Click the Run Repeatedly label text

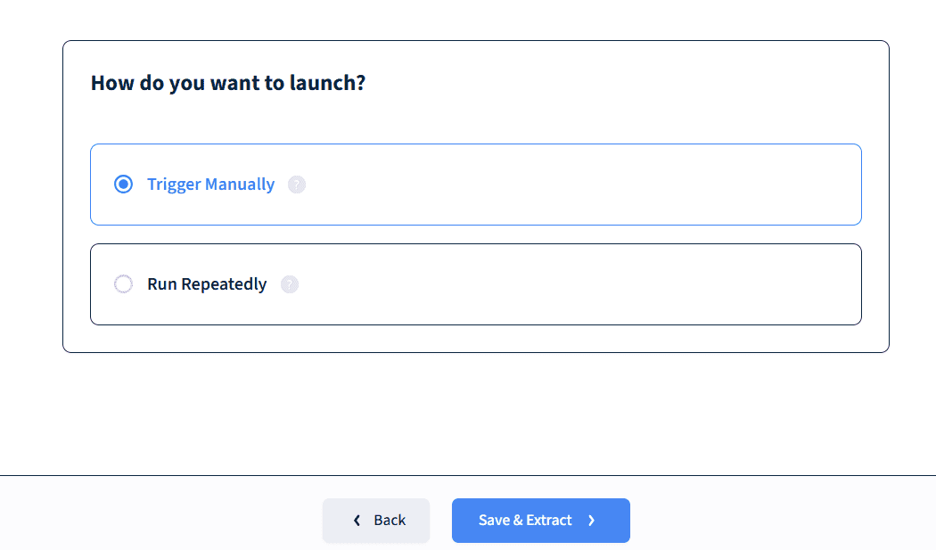point(207,284)
